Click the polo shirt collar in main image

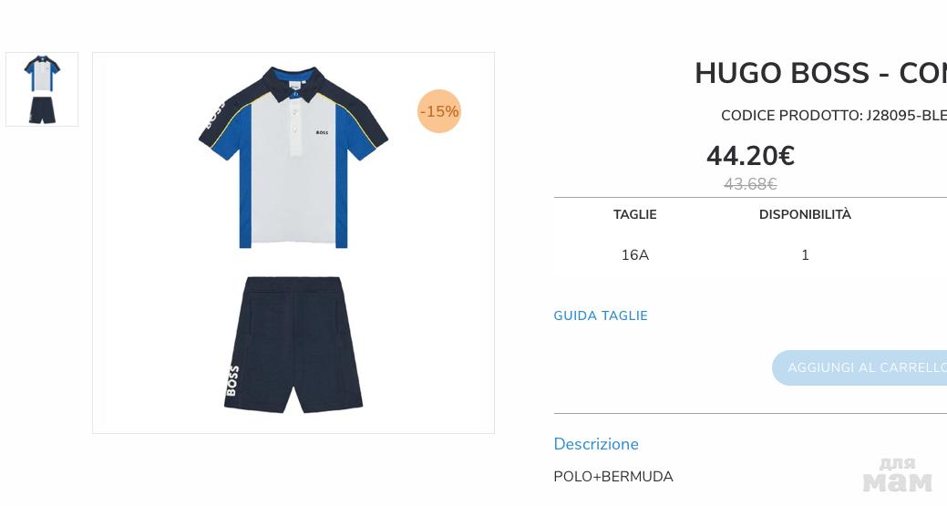(x=293, y=83)
